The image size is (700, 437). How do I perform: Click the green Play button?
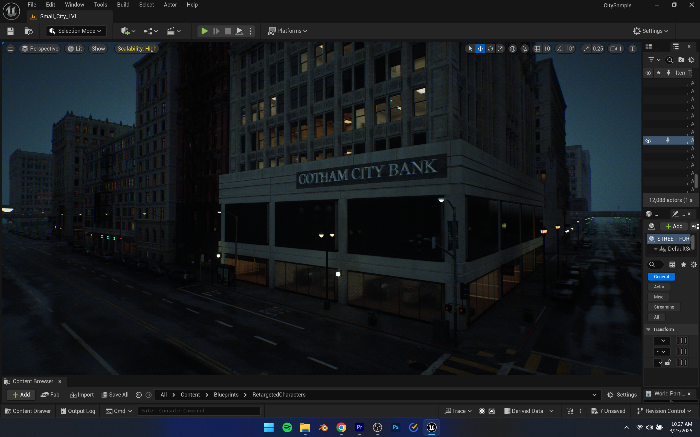click(204, 31)
